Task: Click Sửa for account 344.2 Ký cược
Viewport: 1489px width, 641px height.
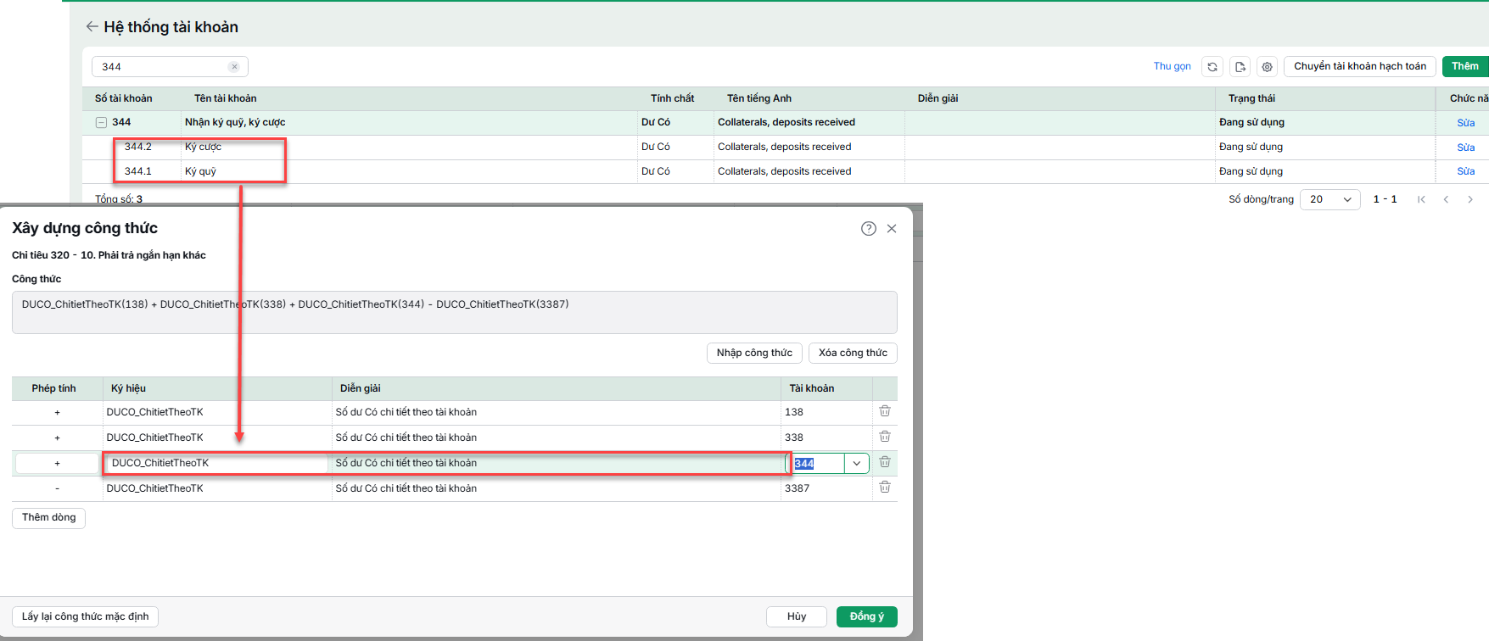Action: point(1465,147)
